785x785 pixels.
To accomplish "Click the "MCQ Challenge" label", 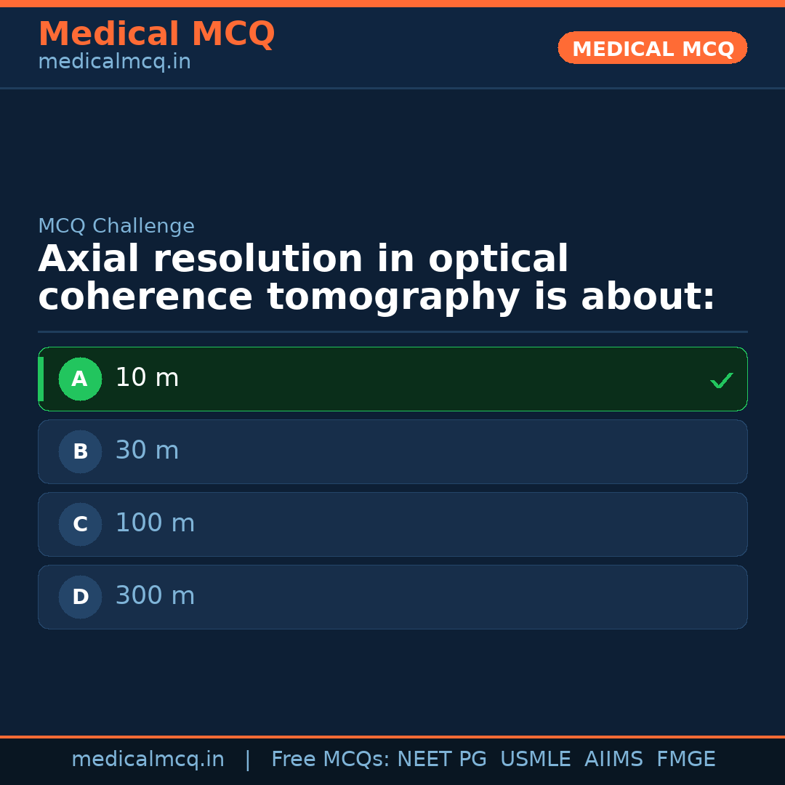I will click(116, 227).
